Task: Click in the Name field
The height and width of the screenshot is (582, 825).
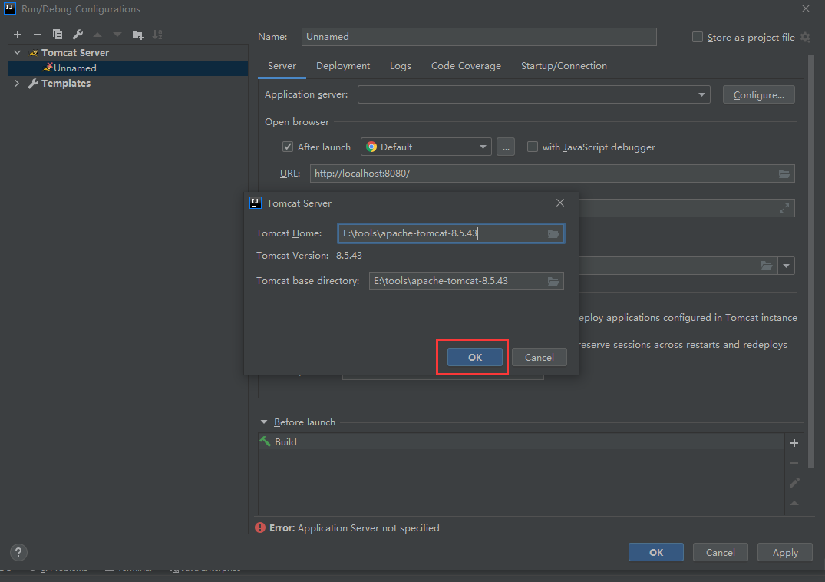Action: (x=479, y=37)
